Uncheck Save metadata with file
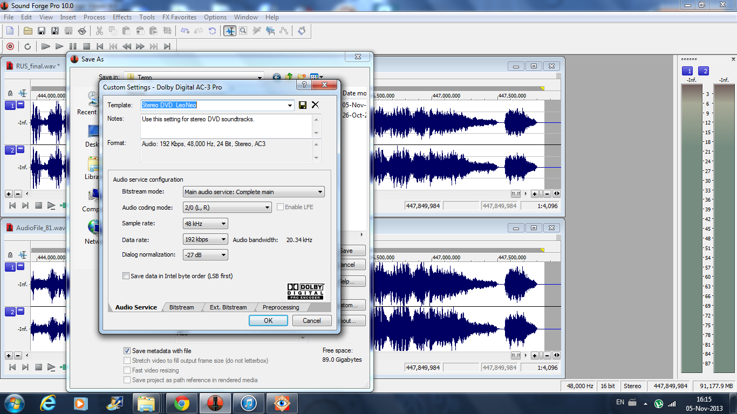 click(127, 351)
